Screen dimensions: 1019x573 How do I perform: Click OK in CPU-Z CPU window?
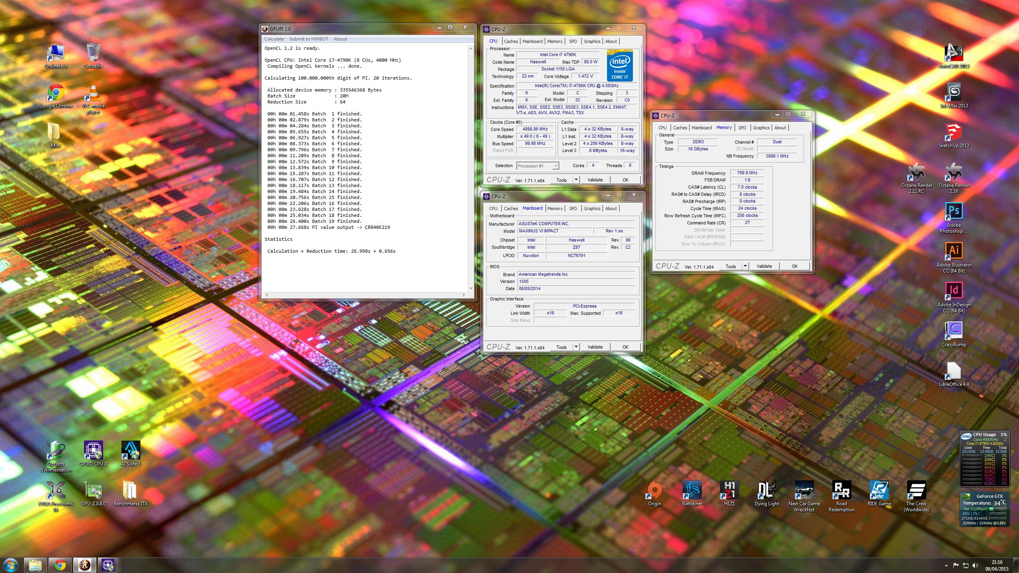625,180
